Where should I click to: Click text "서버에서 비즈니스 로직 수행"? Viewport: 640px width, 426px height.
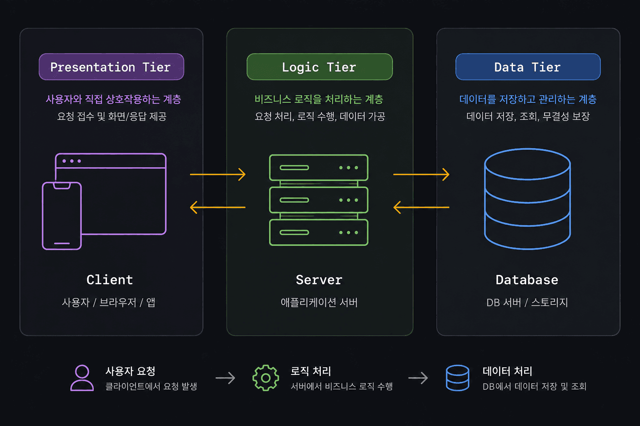pyautogui.click(x=342, y=386)
